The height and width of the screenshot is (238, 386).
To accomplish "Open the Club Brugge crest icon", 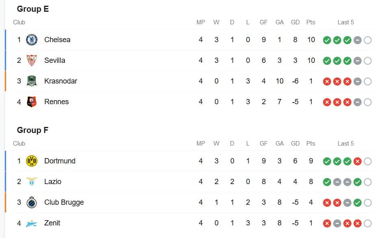I will [32, 202].
